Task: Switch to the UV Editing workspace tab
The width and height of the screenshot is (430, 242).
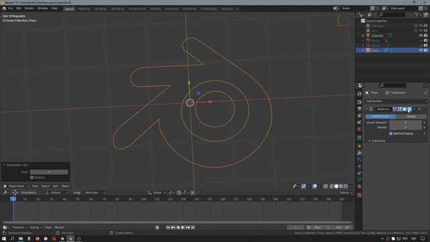Action: (x=118, y=9)
